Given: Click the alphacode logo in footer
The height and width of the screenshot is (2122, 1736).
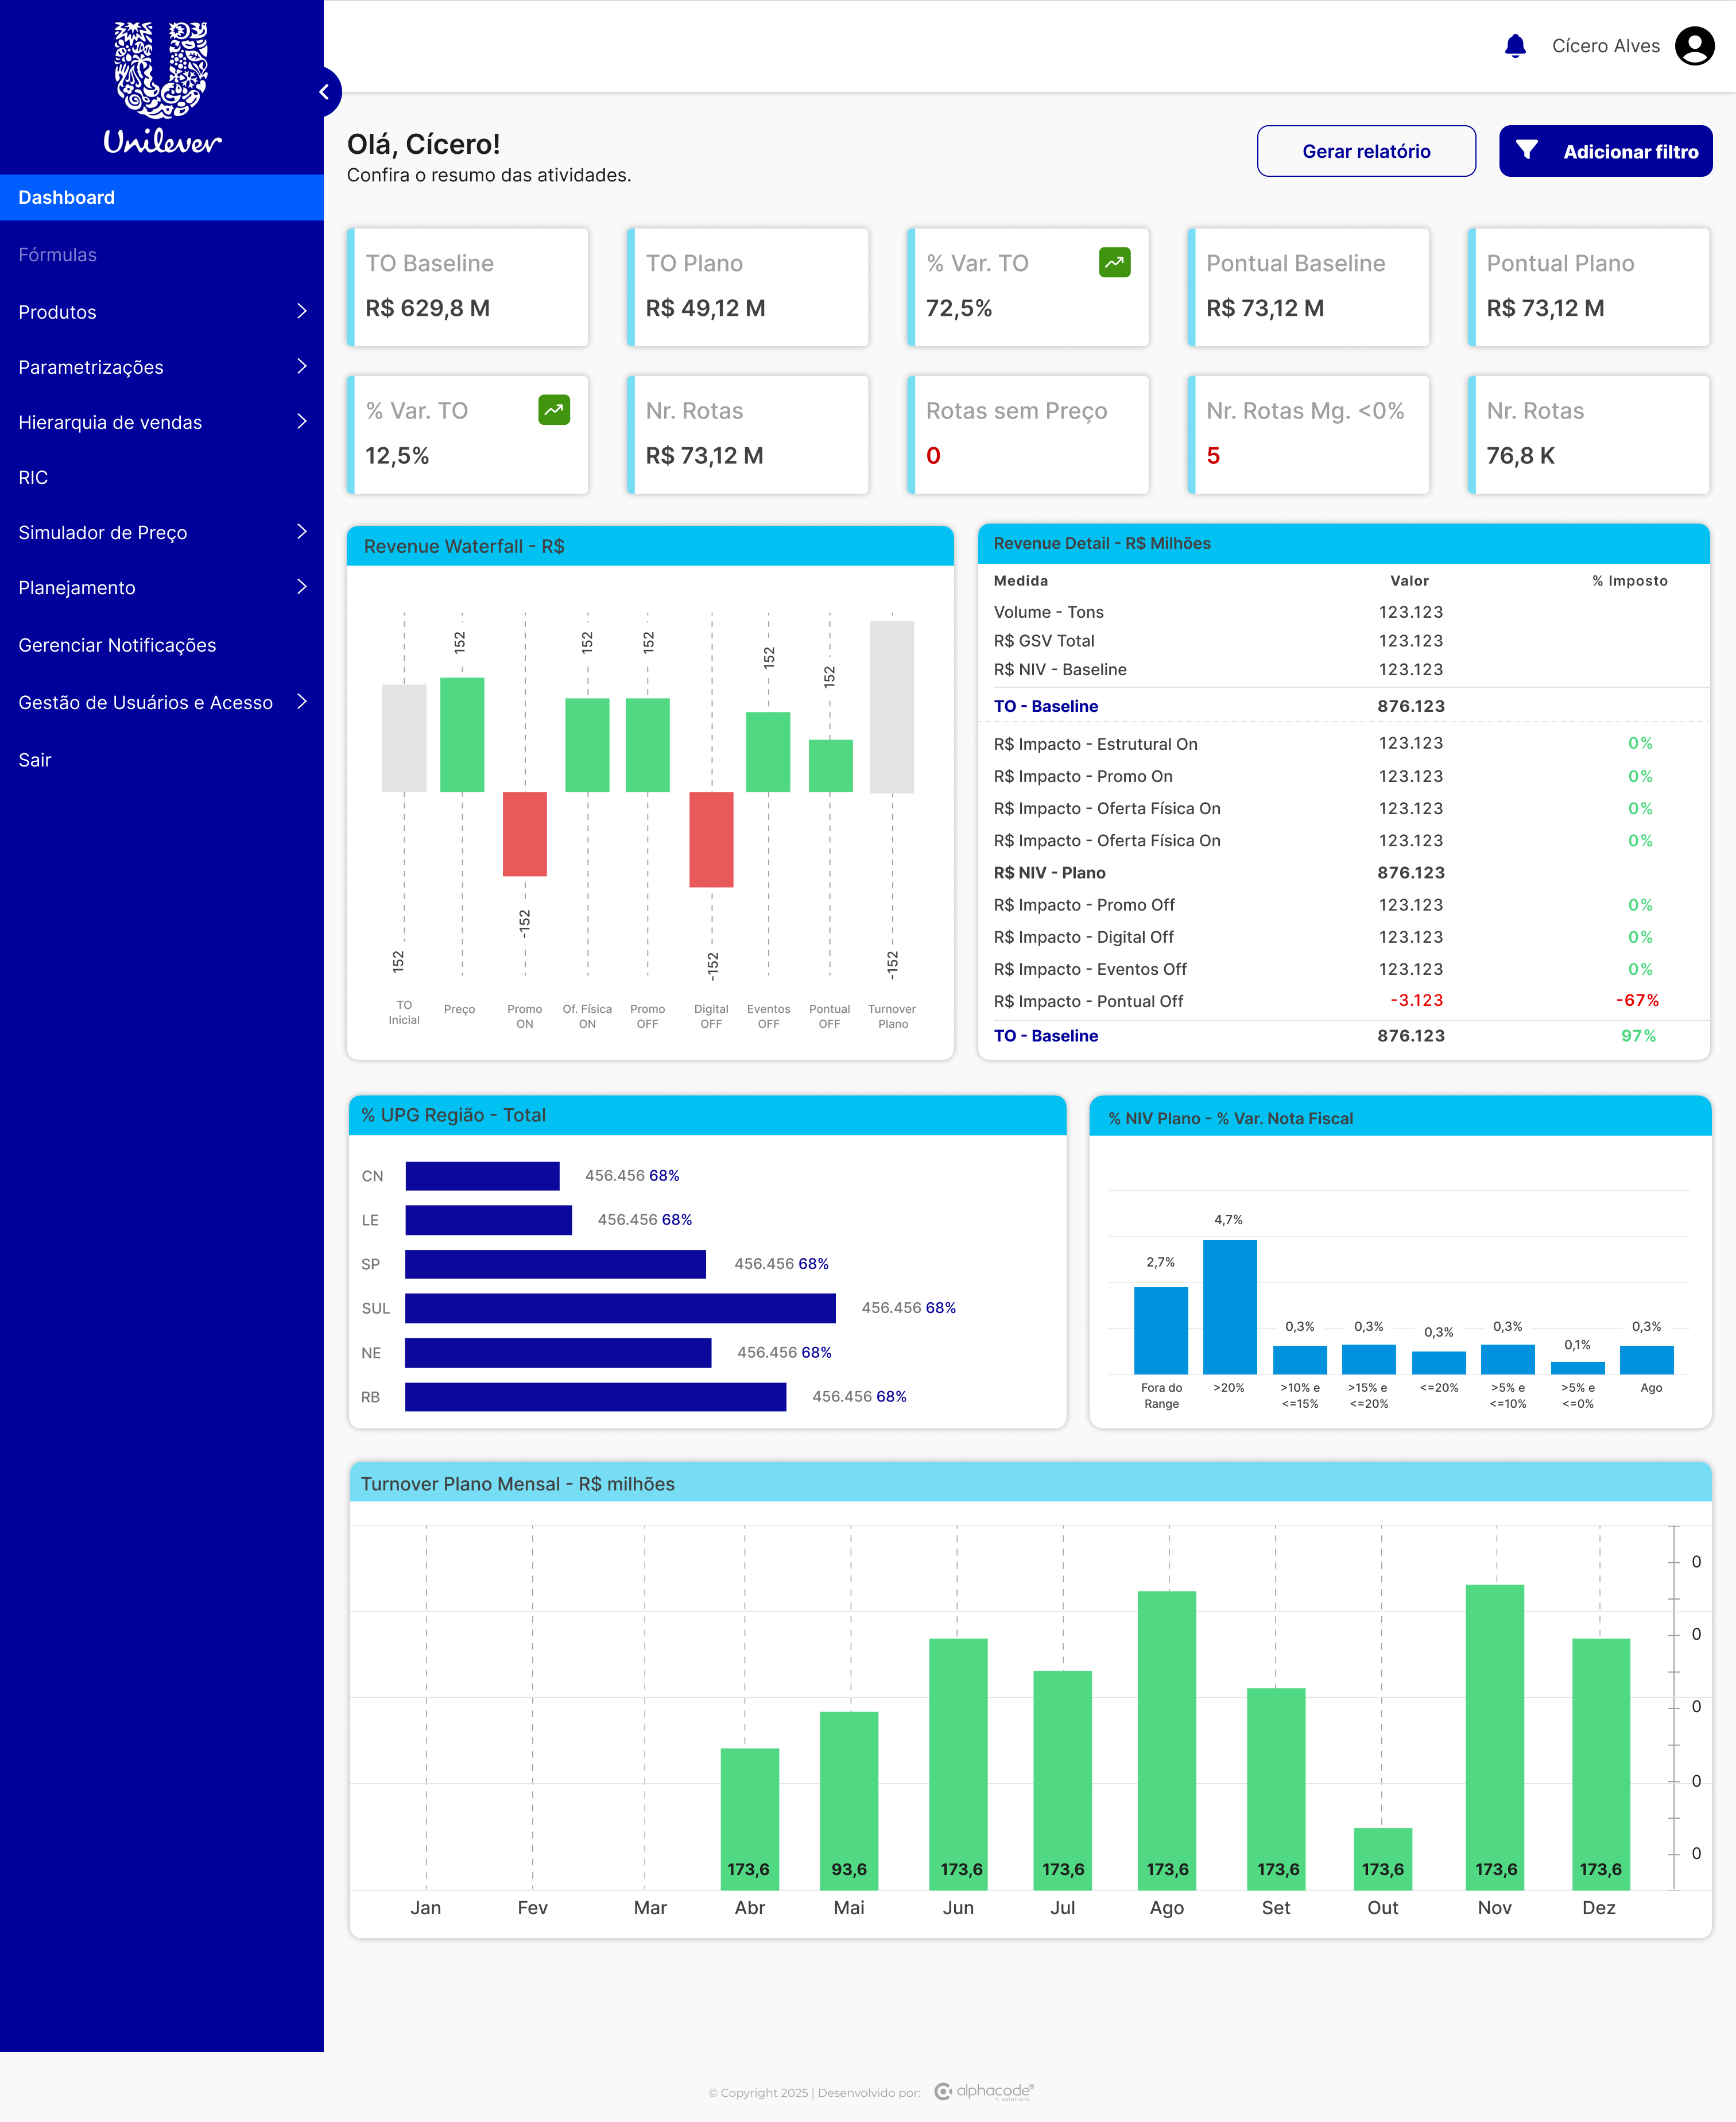Looking at the screenshot, I should (984, 2091).
